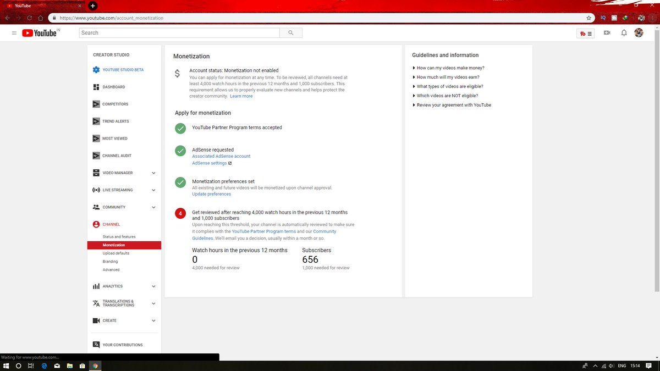Viewport: 660px width, 371px height.
Task: Expand the Analytics chevron
Action: click(153, 286)
